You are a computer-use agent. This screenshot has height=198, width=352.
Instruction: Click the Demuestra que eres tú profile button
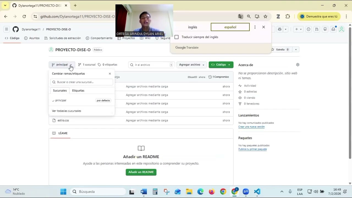(319, 16)
